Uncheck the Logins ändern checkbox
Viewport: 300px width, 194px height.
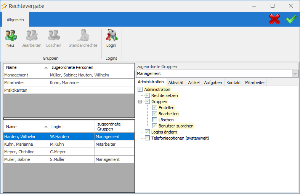pyautogui.click(x=147, y=132)
